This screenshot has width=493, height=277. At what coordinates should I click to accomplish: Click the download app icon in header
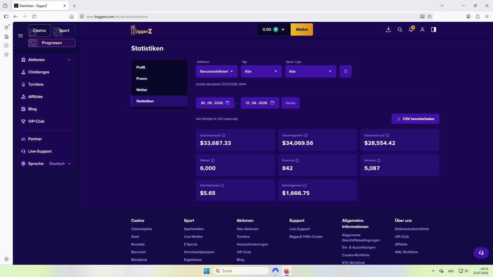pos(388,30)
